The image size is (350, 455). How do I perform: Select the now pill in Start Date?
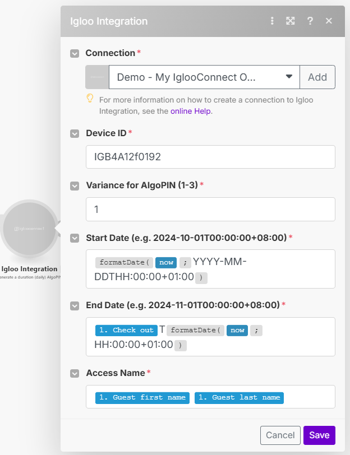(x=166, y=263)
